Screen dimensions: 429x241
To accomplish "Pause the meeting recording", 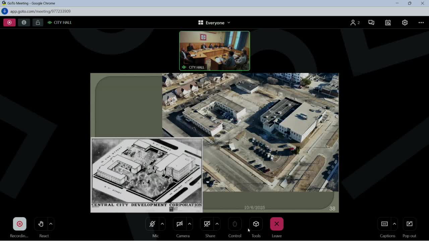I will [19, 224].
